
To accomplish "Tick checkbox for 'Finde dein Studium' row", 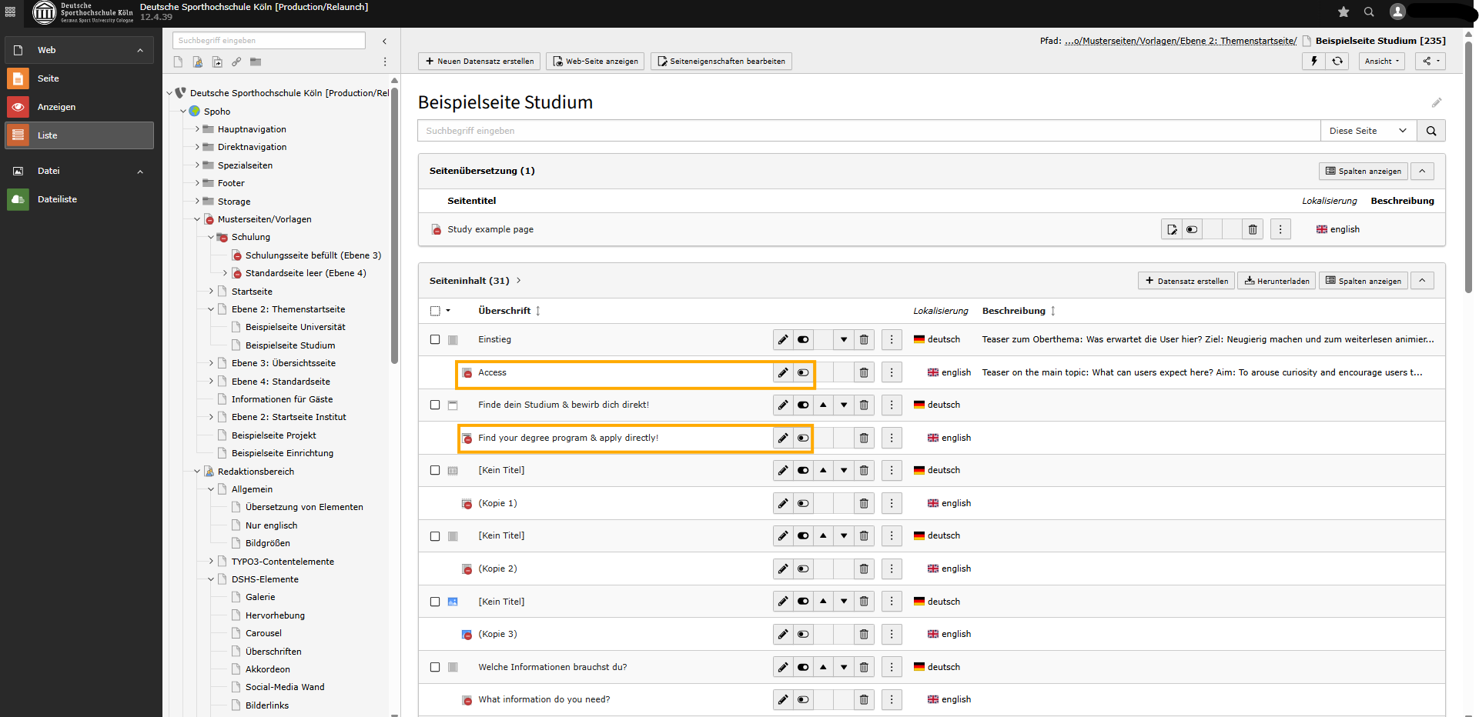I will point(435,405).
